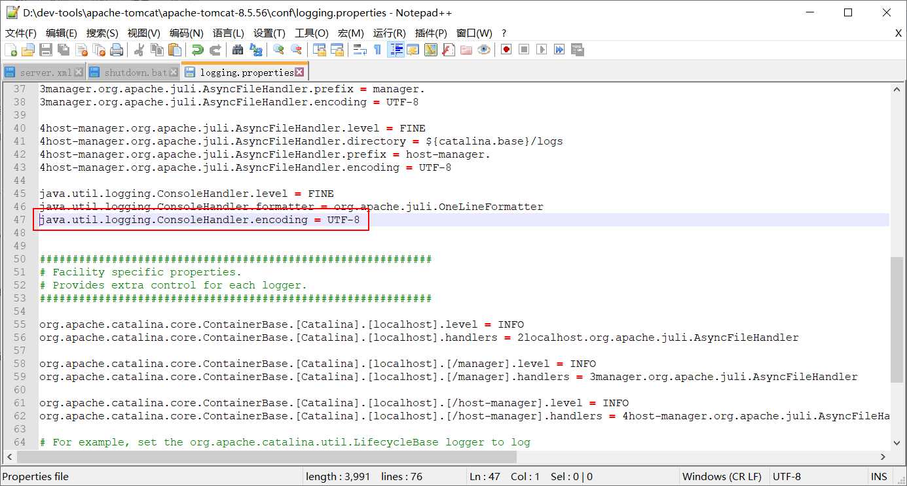Open the Replace dialog icon
This screenshot has height=486, width=907.
click(x=255, y=50)
